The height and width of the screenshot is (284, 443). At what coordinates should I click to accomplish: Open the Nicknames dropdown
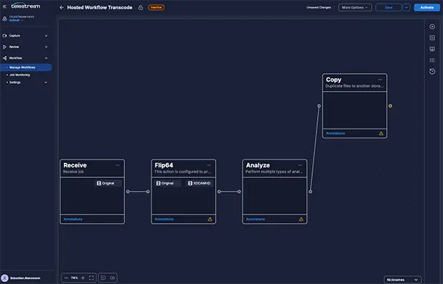tap(402, 280)
